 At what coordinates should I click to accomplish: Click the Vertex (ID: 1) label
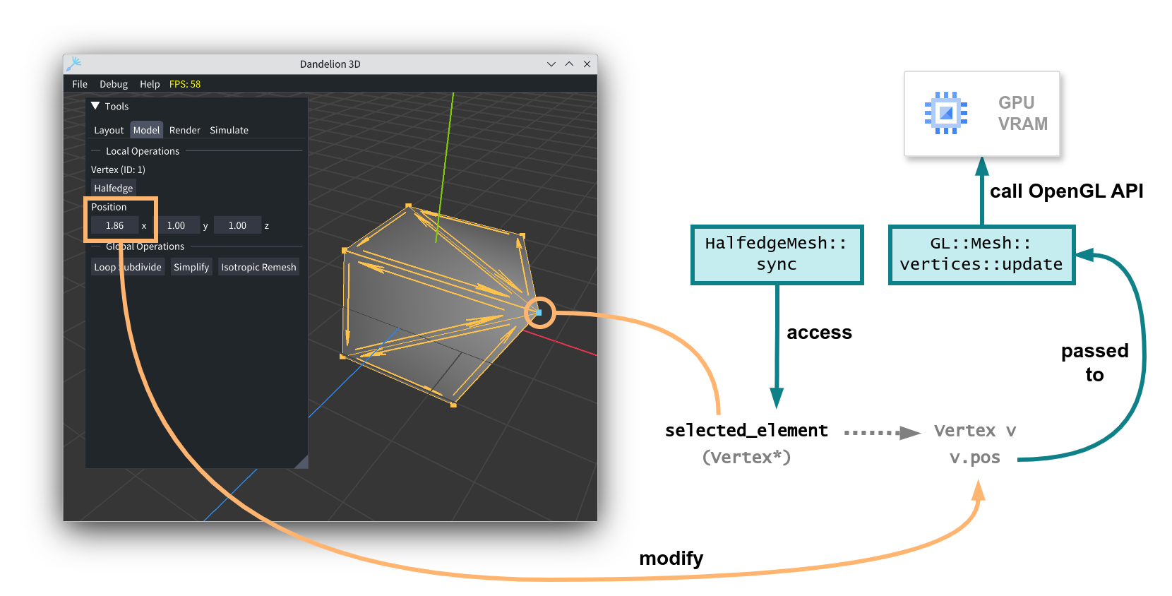coord(118,169)
